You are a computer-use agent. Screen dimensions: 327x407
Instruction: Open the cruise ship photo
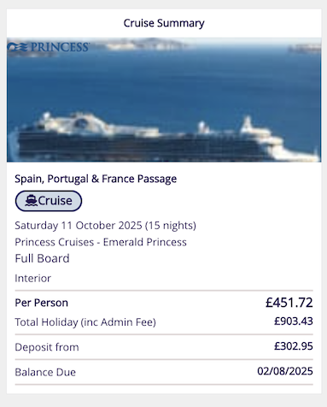(164, 100)
